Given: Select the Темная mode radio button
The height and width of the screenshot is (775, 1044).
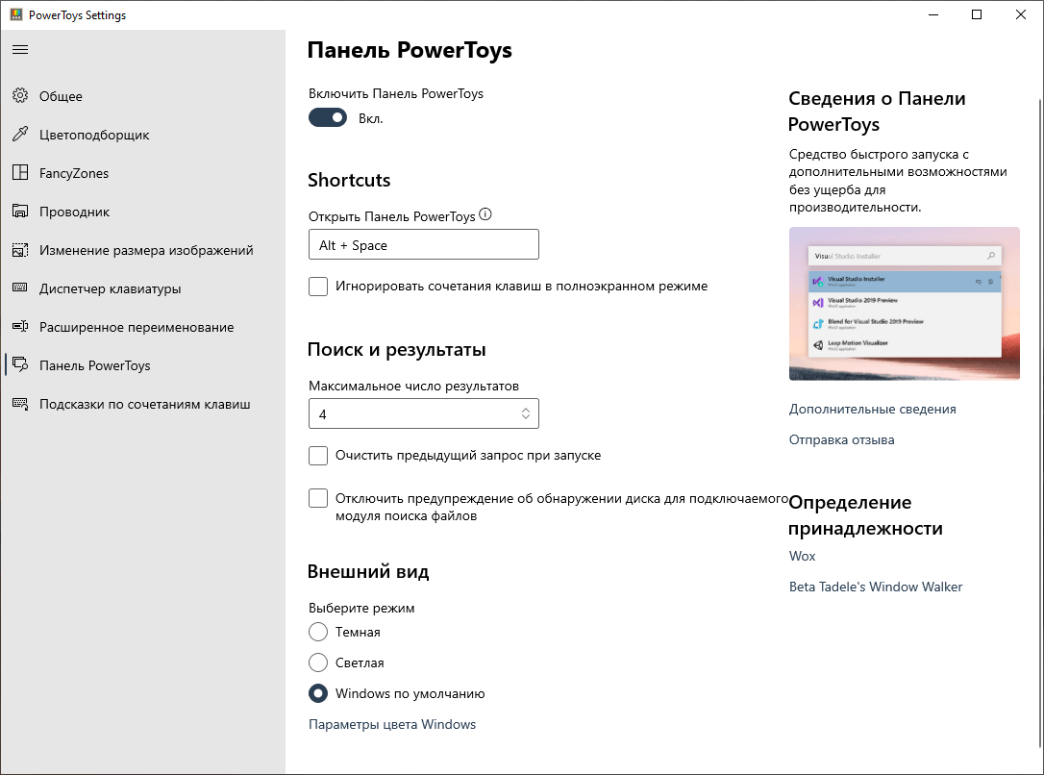Looking at the screenshot, I should (318, 633).
